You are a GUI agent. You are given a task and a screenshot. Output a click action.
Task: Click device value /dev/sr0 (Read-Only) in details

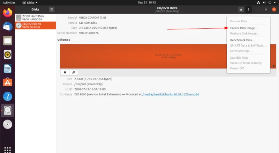click(x=89, y=84)
